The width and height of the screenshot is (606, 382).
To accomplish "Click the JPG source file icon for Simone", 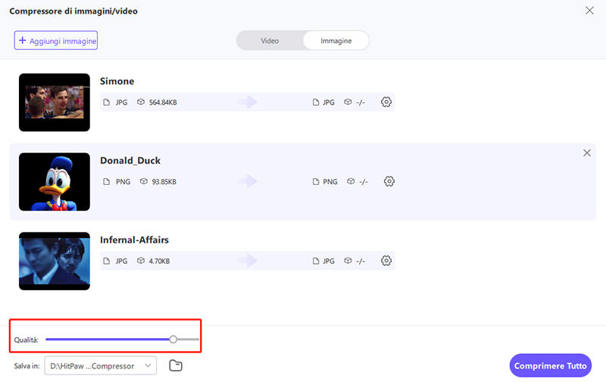I will tap(106, 102).
